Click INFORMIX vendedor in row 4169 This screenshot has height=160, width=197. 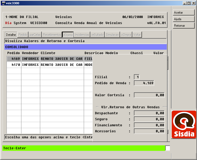[x=31, y=59]
